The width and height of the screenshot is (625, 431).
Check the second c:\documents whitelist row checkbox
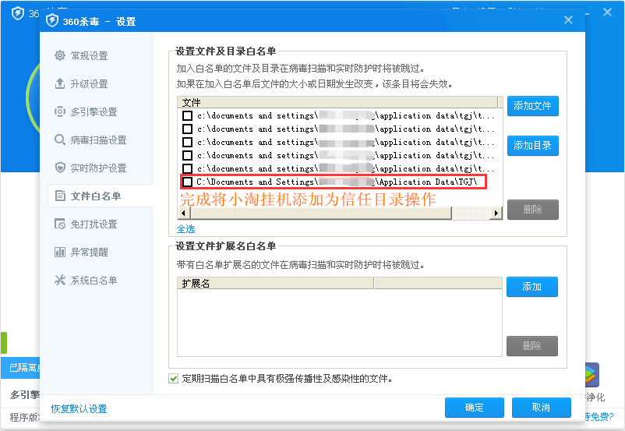pos(187,129)
